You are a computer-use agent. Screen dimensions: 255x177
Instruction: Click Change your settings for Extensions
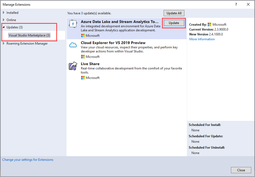pos(28,159)
